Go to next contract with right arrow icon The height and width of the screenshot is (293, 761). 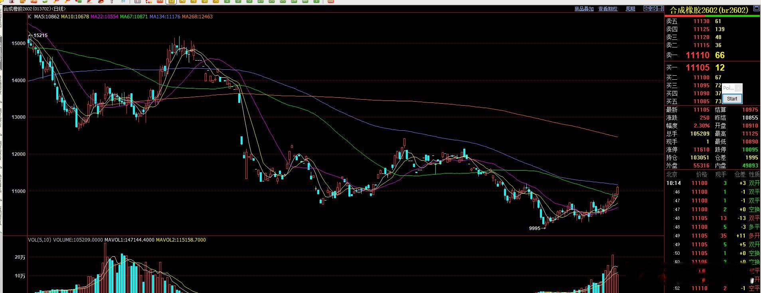[653, 8]
